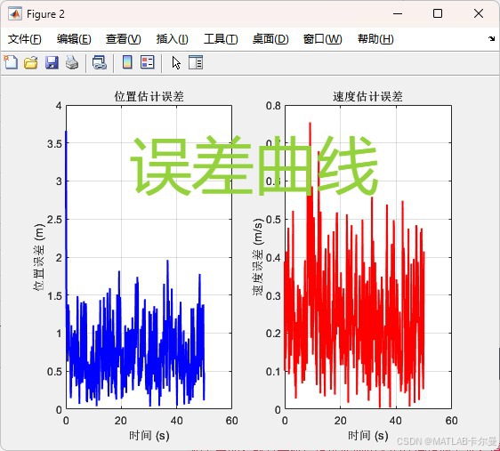The image size is (500, 451).
Task: Click the MATLAB logo in the title bar
Action: click(15, 14)
